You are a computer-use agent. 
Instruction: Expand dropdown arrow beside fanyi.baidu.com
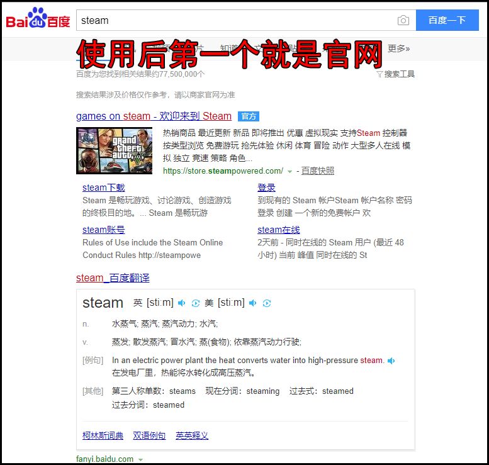point(140,460)
